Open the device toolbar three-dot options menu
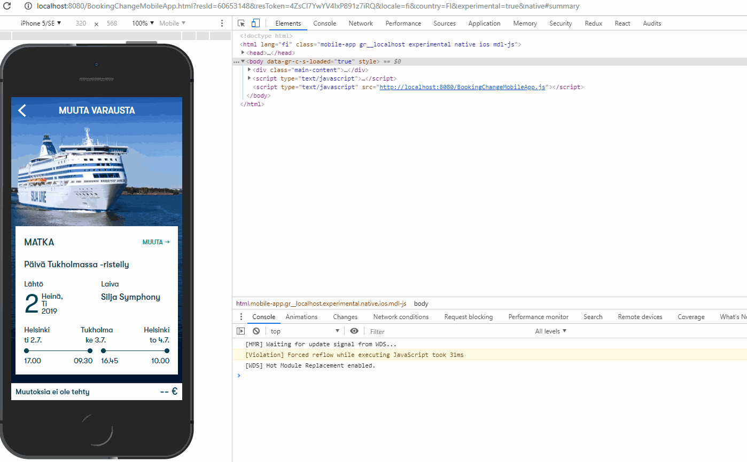This screenshot has height=462, width=747. tap(222, 23)
